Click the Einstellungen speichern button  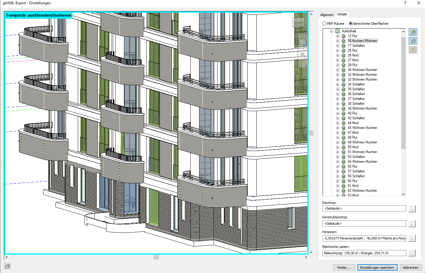point(377,267)
